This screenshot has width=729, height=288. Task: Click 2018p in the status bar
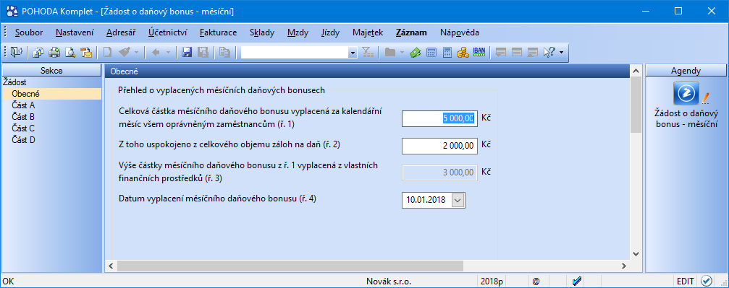pos(491,281)
